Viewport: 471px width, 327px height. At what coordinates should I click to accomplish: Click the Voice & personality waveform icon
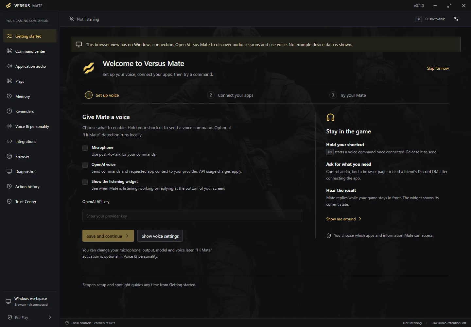click(x=9, y=126)
